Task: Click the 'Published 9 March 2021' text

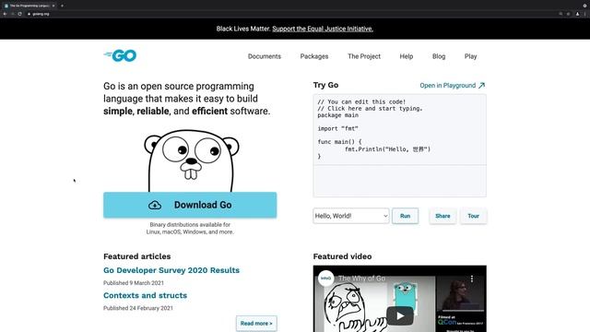Action: pyautogui.click(x=134, y=283)
